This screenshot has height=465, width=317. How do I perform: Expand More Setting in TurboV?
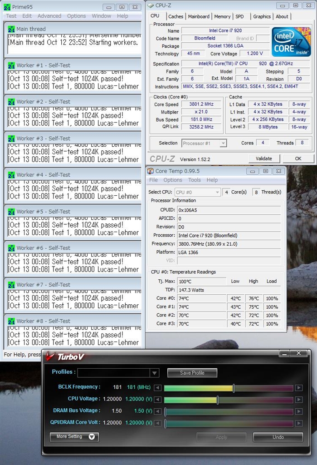74,436
